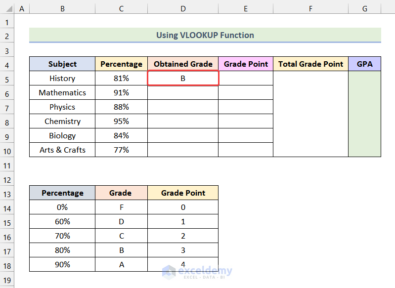Click the Arts & Crafts cell
Screen dimensions: 395x288
coord(62,150)
